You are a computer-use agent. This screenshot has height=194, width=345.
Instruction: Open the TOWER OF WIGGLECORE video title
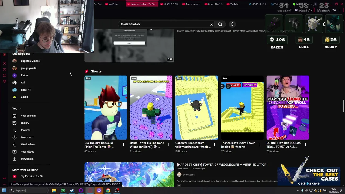(x=223, y=165)
